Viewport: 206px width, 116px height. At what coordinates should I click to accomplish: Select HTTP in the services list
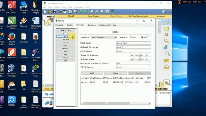click(65, 34)
